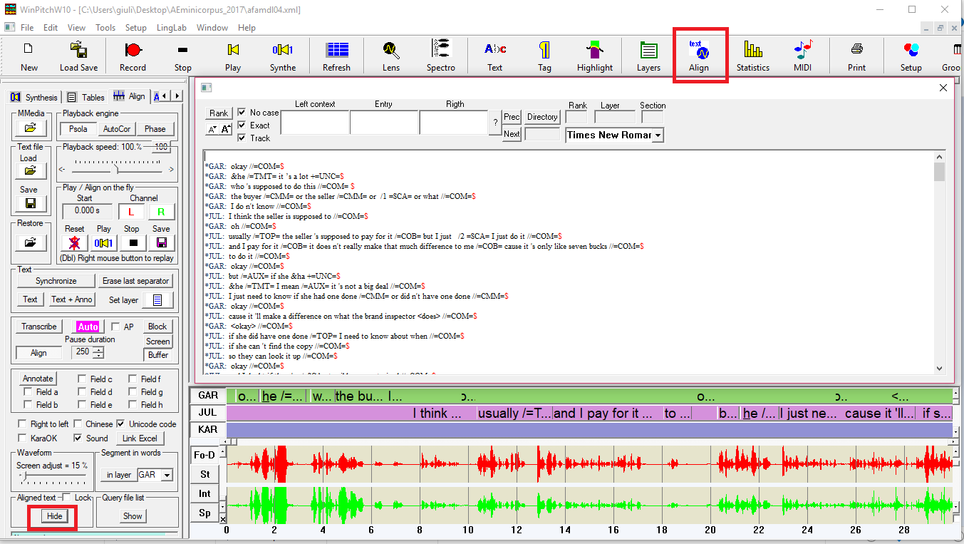
Task: Switch to the Tables tab
Action: [x=86, y=97]
